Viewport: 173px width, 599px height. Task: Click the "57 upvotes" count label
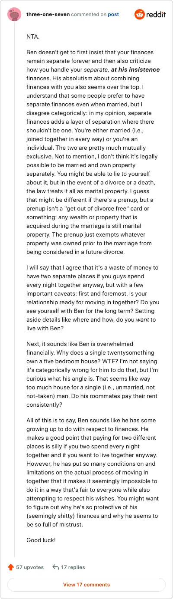point(30,567)
